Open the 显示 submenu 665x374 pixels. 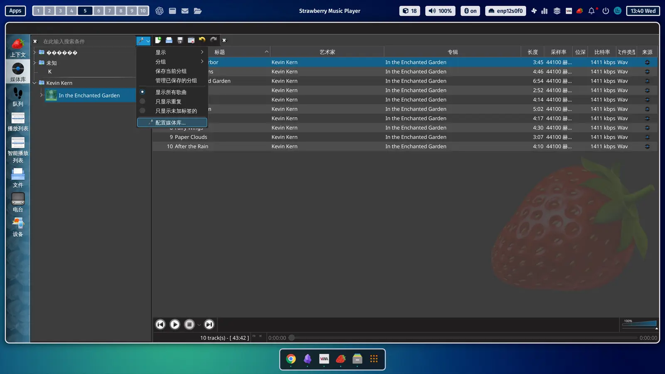click(x=172, y=52)
